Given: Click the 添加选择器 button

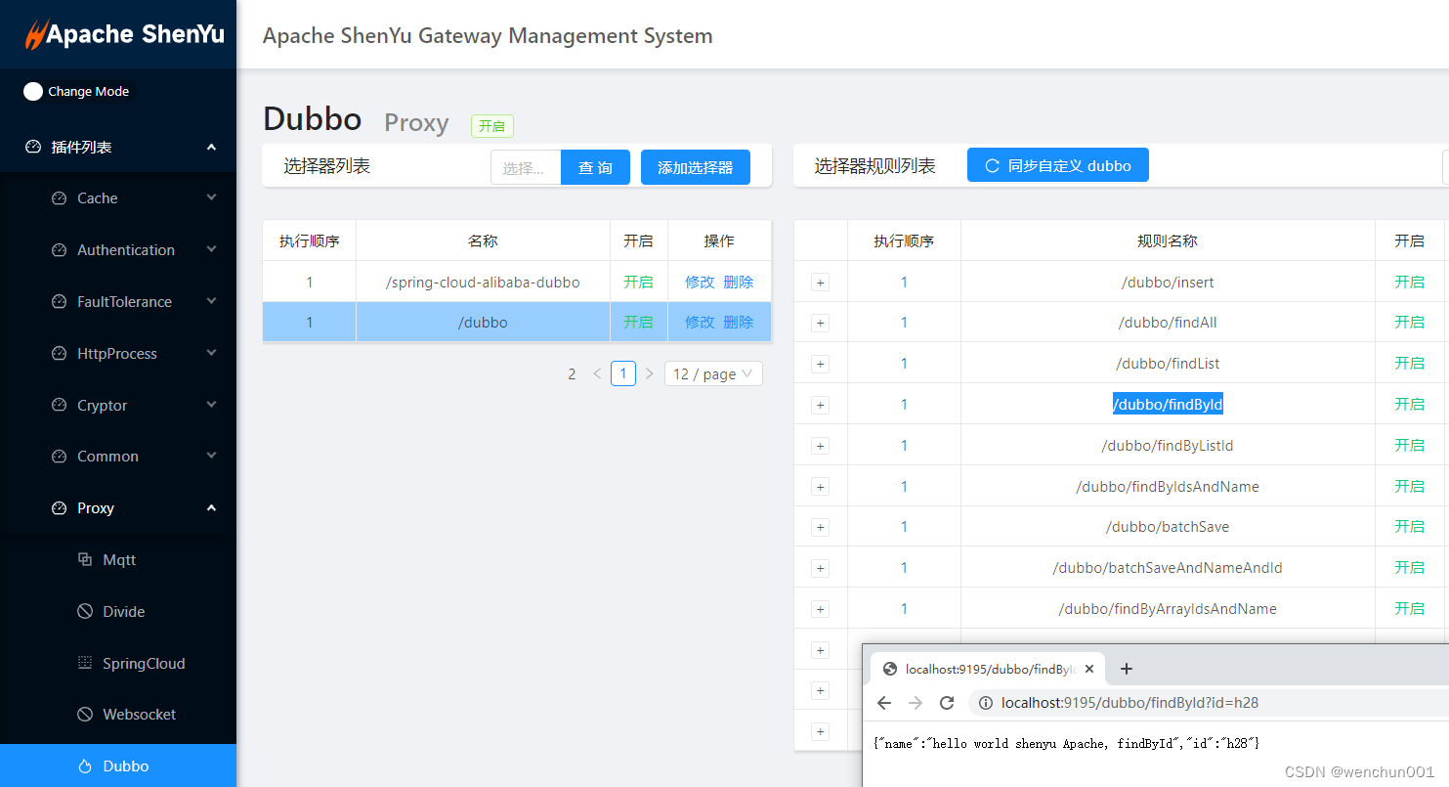Looking at the screenshot, I should coord(695,167).
